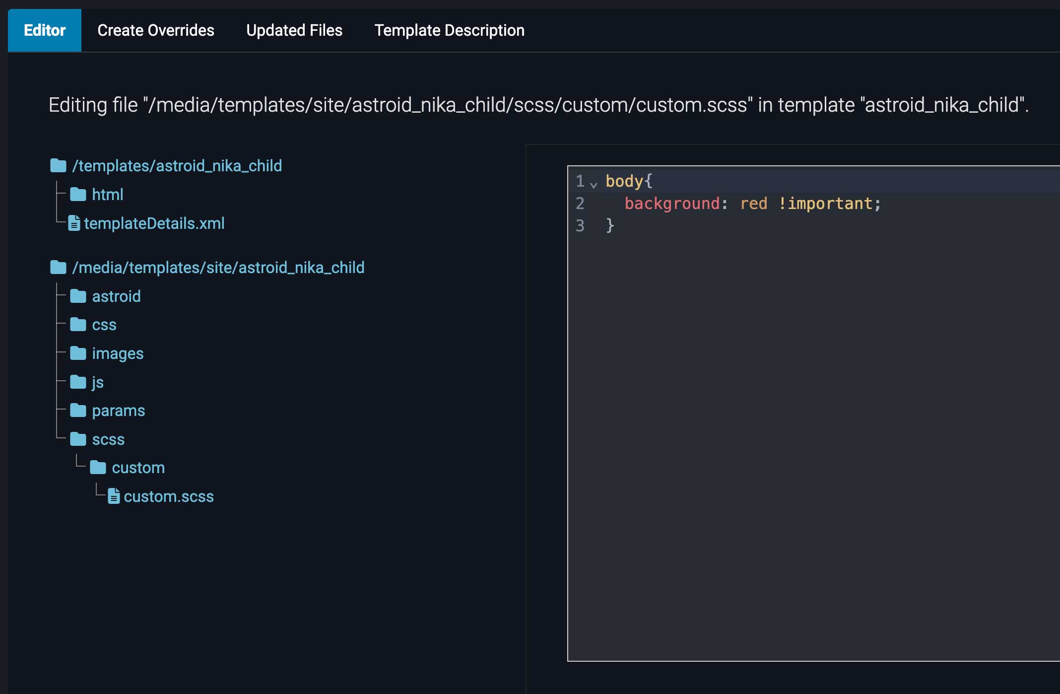1060x694 pixels.
Task: Click line number 2 in gutter
Action: click(x=580, y=204)
